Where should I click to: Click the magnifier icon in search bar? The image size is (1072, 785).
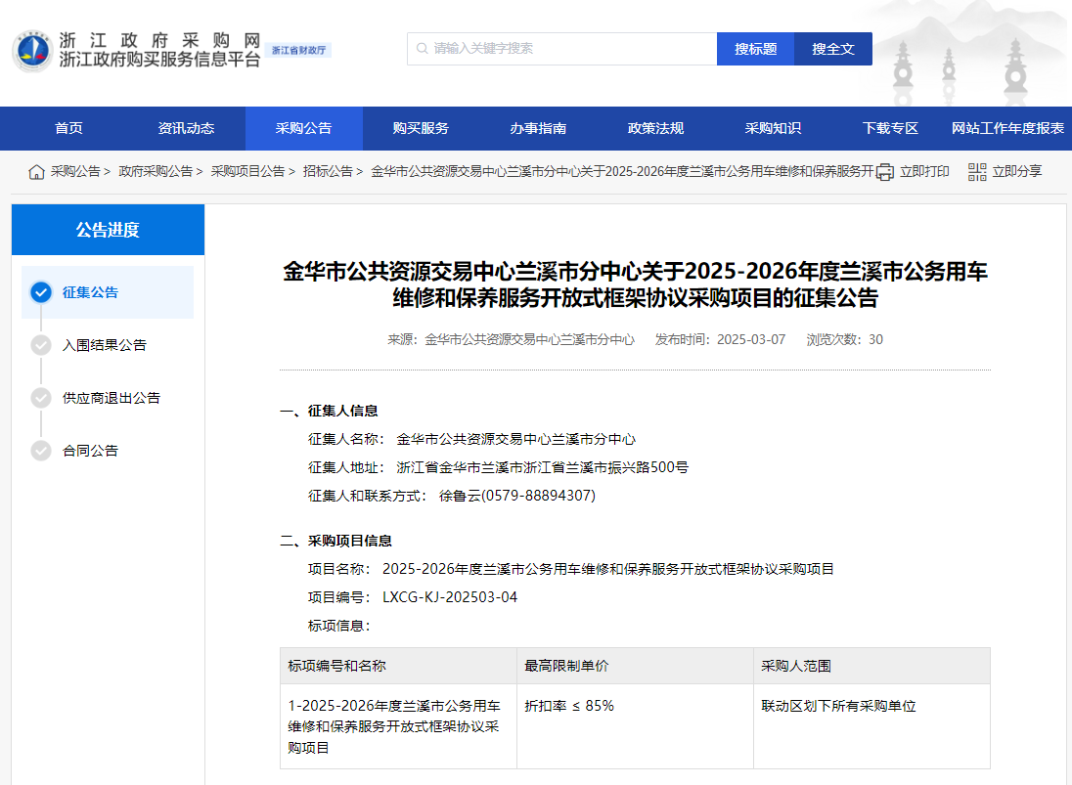click(421, 48)
